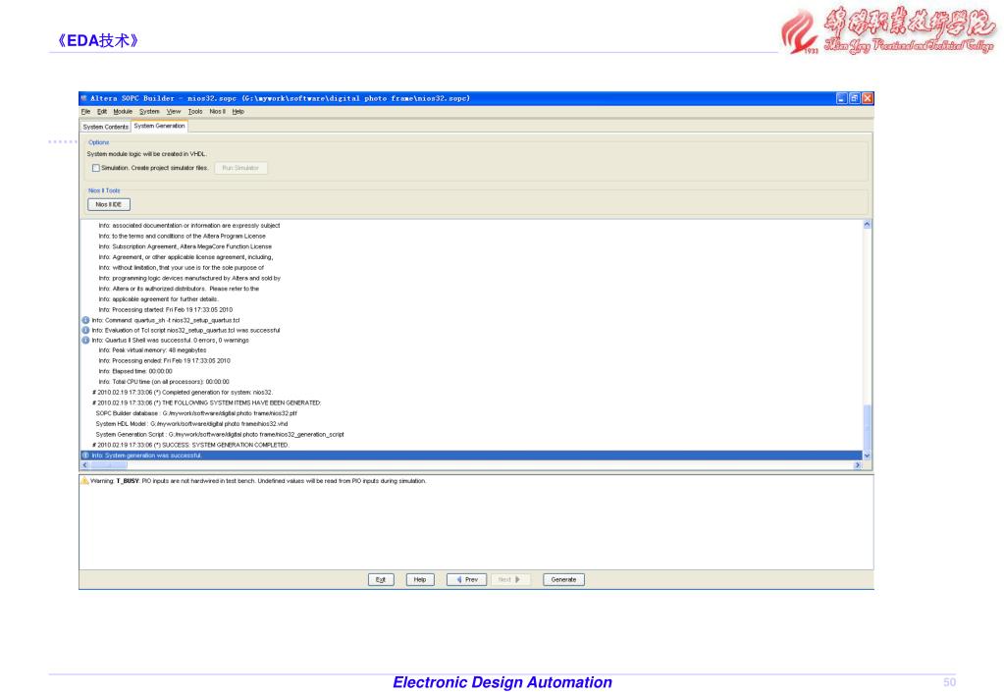Select the 'Elapsed time: 00:00:00' line
Image resolution: width=1004 pixels, height=695 pixels.
pos(135,371)
